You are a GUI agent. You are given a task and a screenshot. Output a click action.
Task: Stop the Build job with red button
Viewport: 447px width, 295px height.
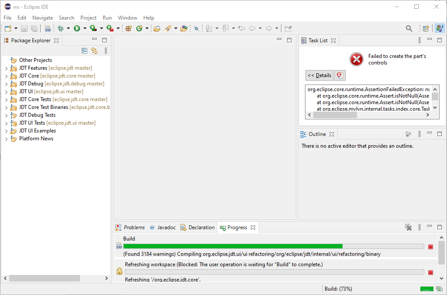point(430,247)
